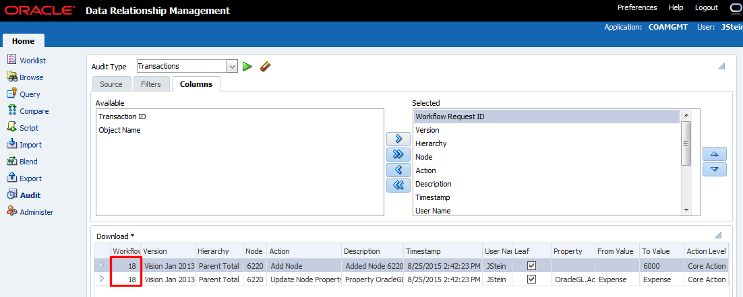This screenshot has height=297, width=743.
Task: Open the Administer sidebar item
Action: (30, 212)
